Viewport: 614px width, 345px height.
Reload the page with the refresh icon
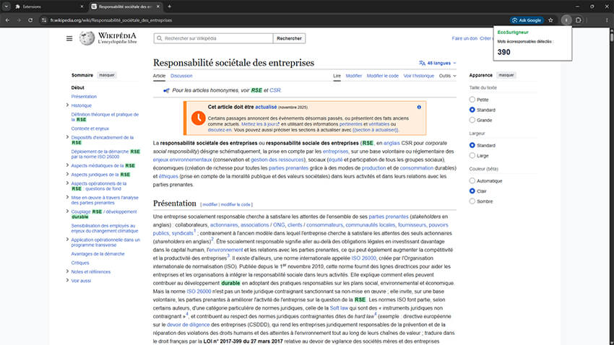pos(30,20)
